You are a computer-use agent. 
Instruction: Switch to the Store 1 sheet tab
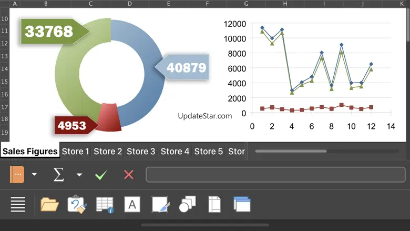click(x=76, y=151)
